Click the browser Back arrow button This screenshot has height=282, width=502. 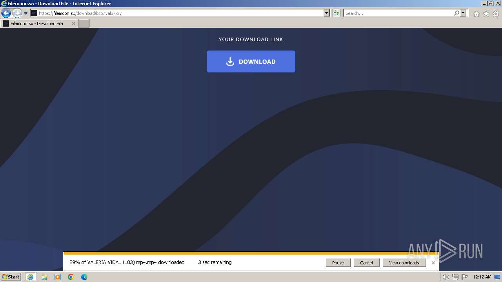click(6, 13)
